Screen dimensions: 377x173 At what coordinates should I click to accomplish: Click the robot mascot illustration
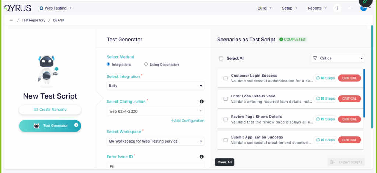coord(47,71)
